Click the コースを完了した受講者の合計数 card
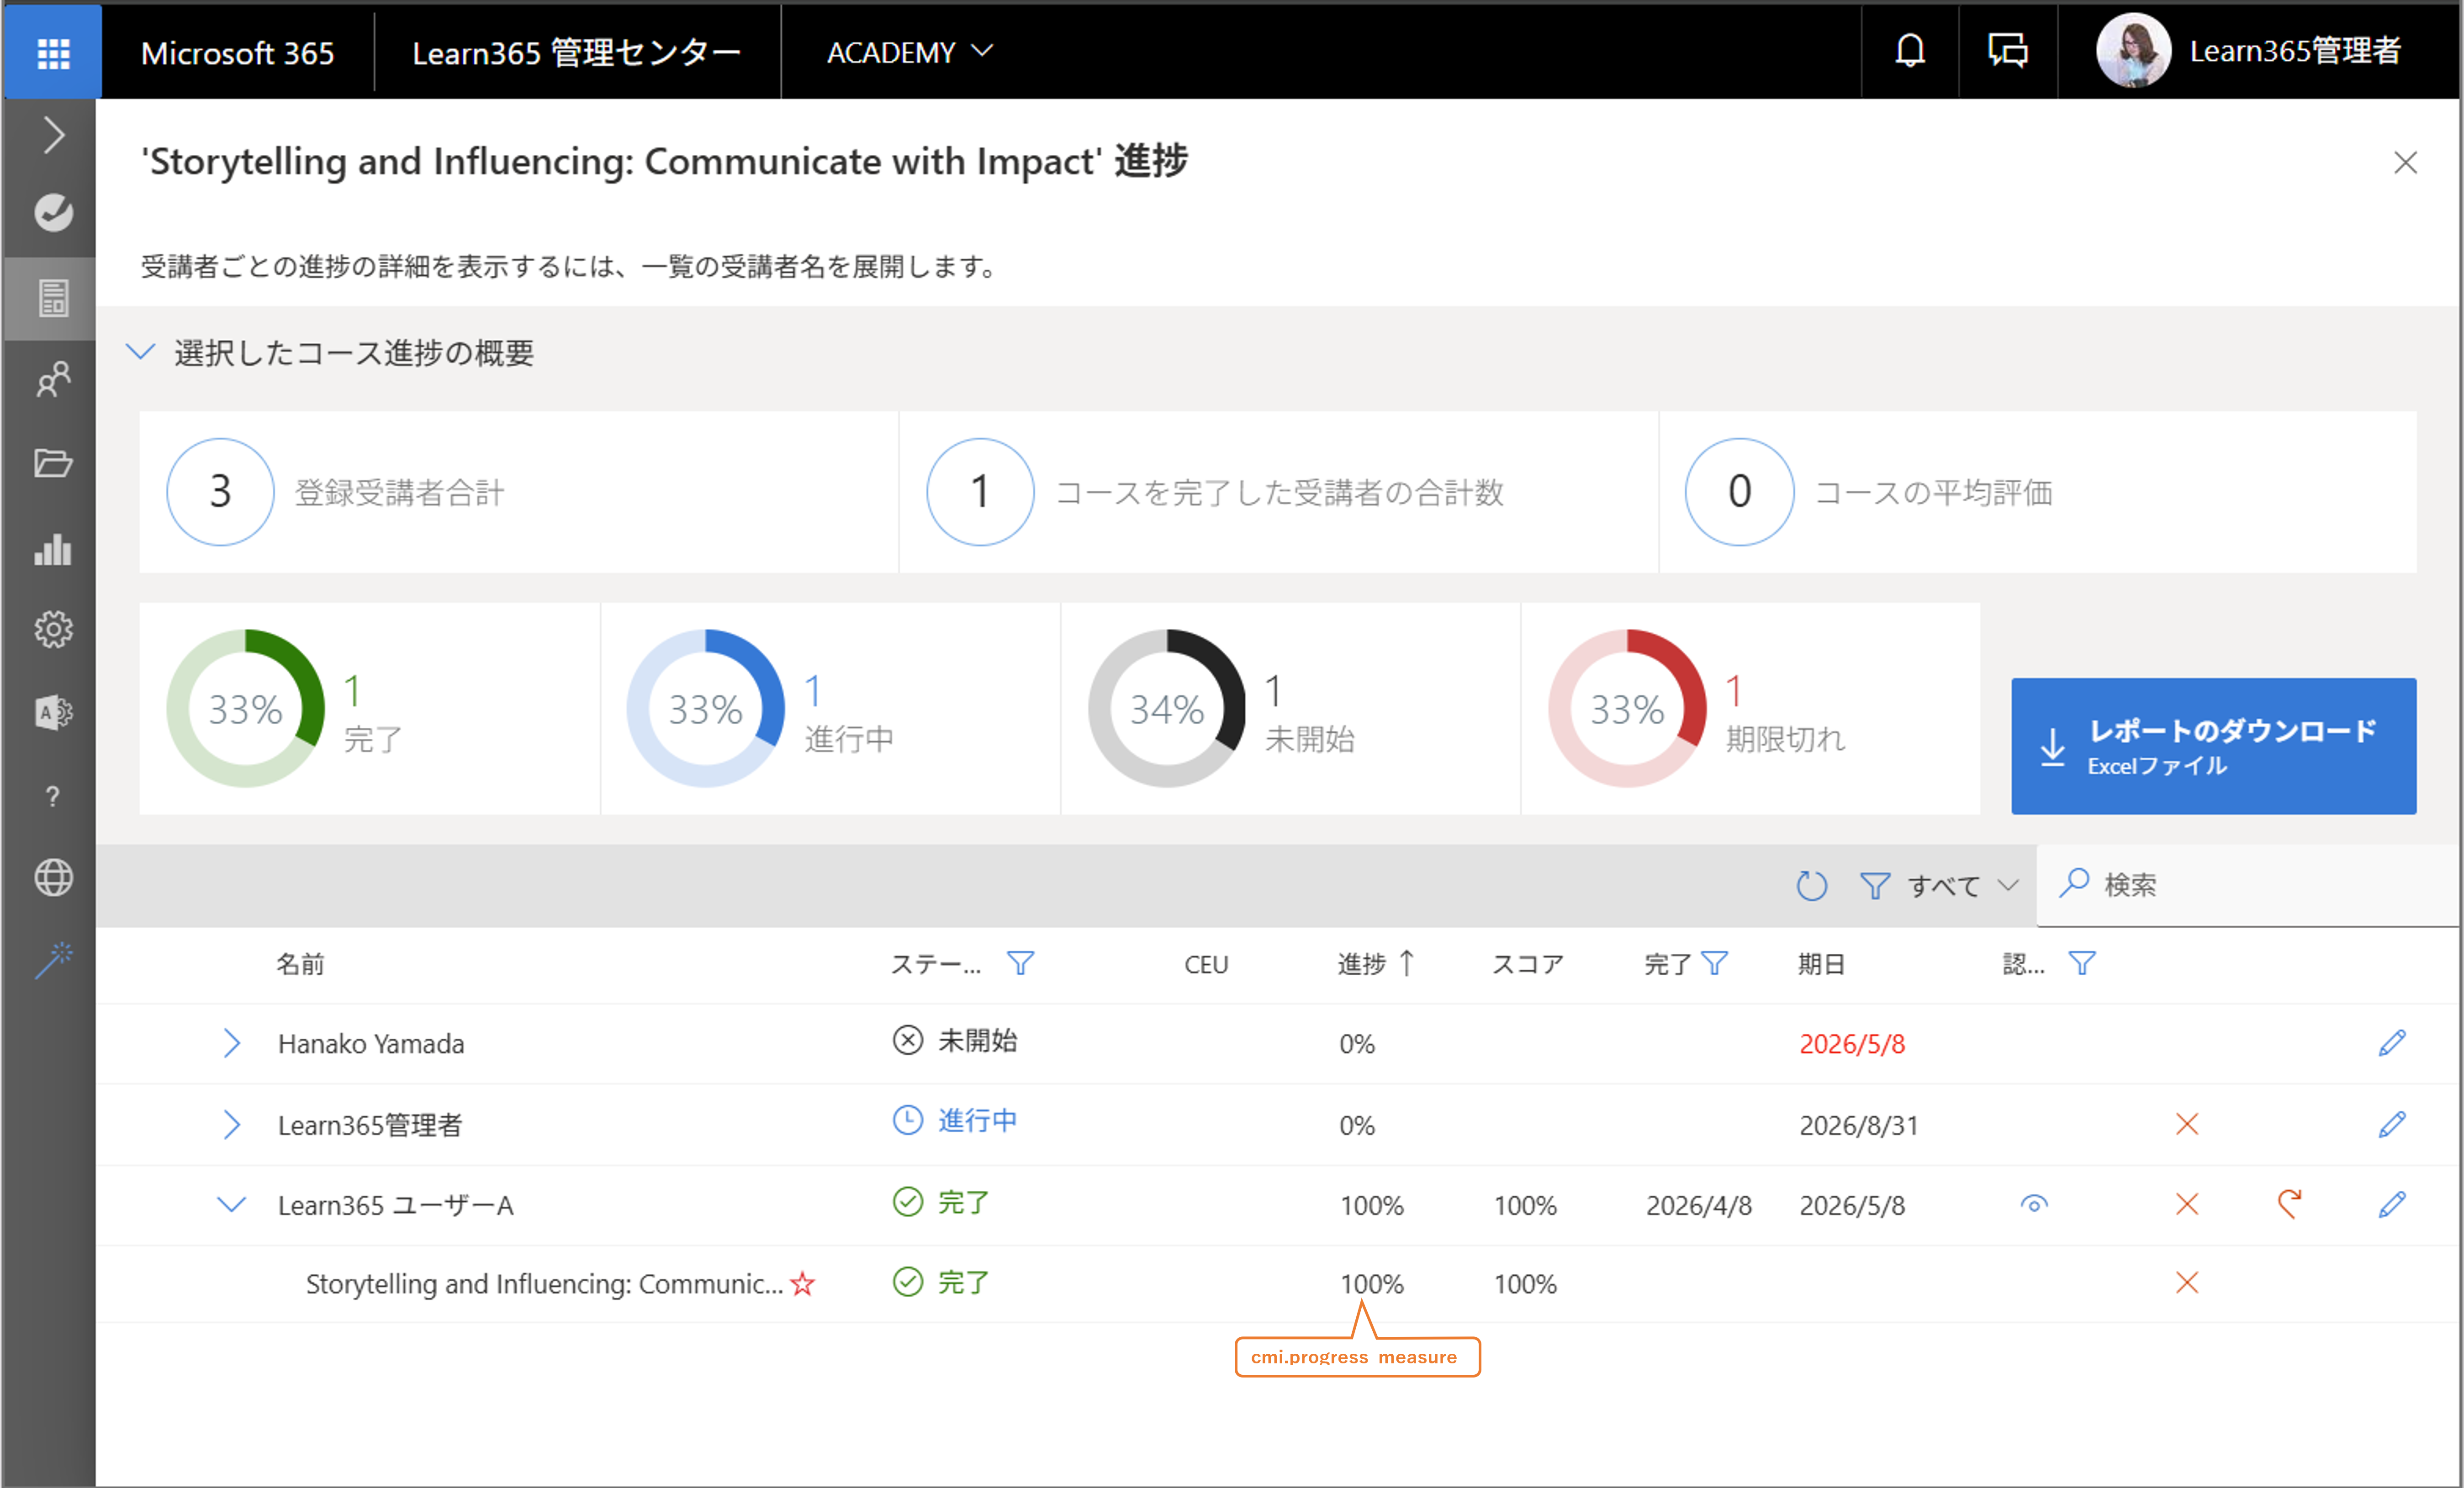The image size is (2464, 1488). (1278, 492)
